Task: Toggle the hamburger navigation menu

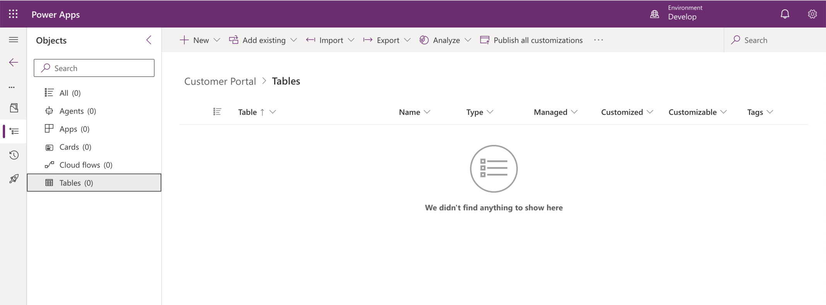Action: (x=14, y=40)
